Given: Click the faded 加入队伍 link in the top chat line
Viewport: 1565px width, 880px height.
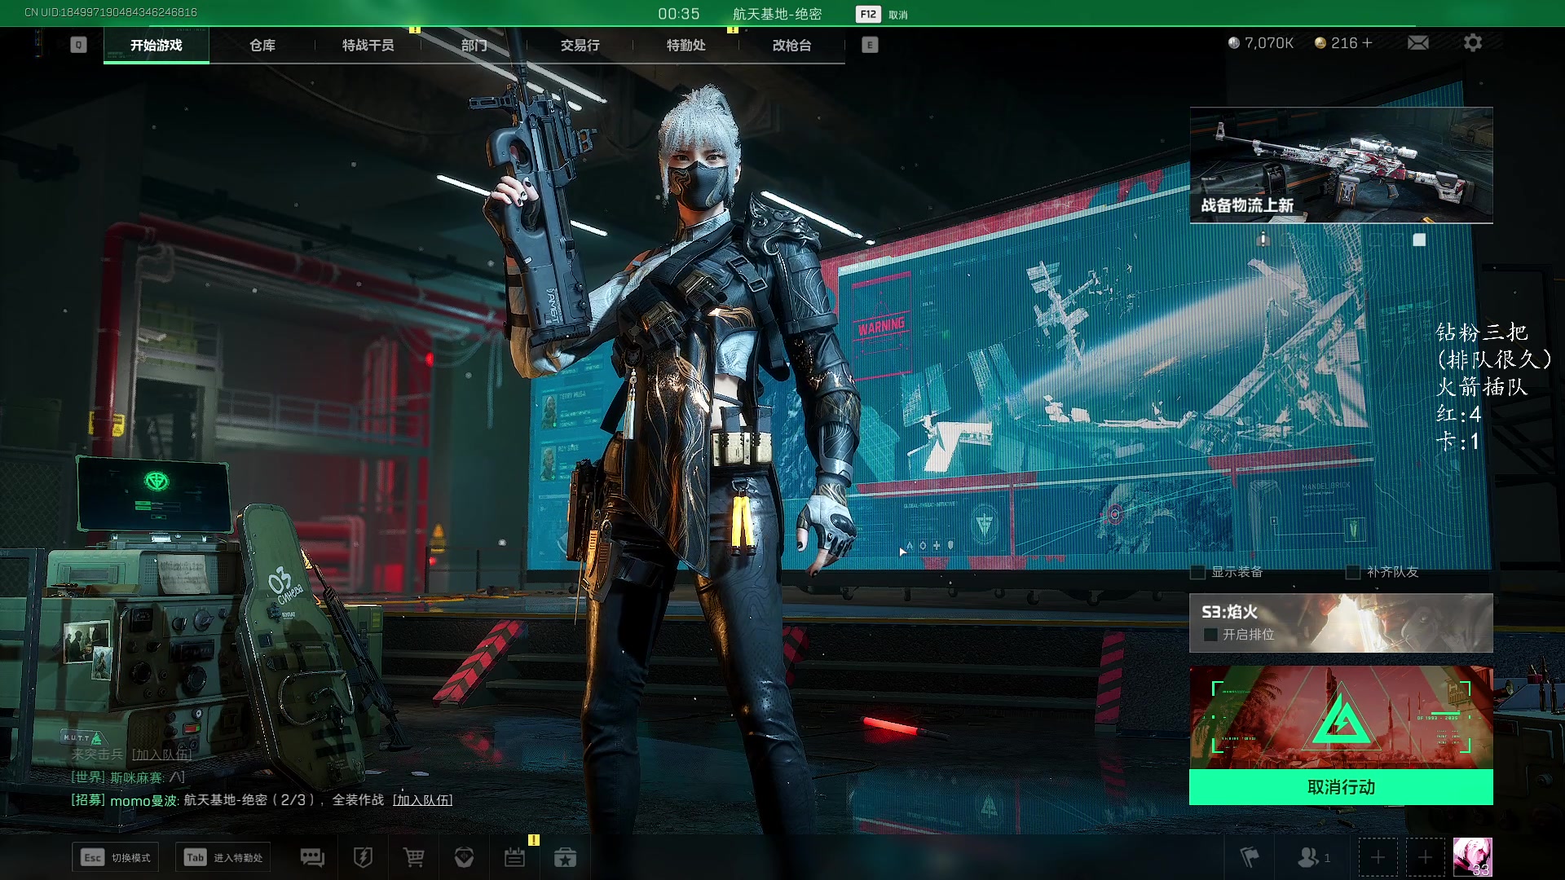Looking at the screenshot, I should point(161,755).
